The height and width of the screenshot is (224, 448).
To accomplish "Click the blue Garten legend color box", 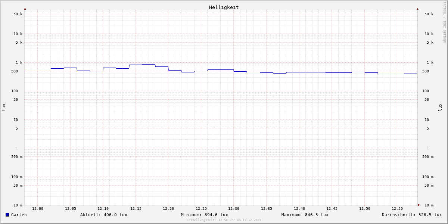I will pos(7,215).
